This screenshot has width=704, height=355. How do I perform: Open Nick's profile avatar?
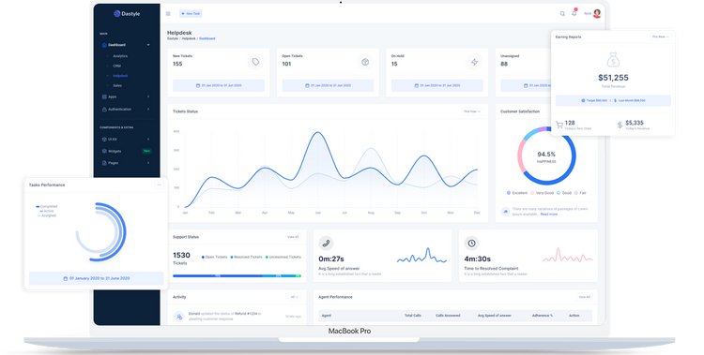(x=597, y=14)
